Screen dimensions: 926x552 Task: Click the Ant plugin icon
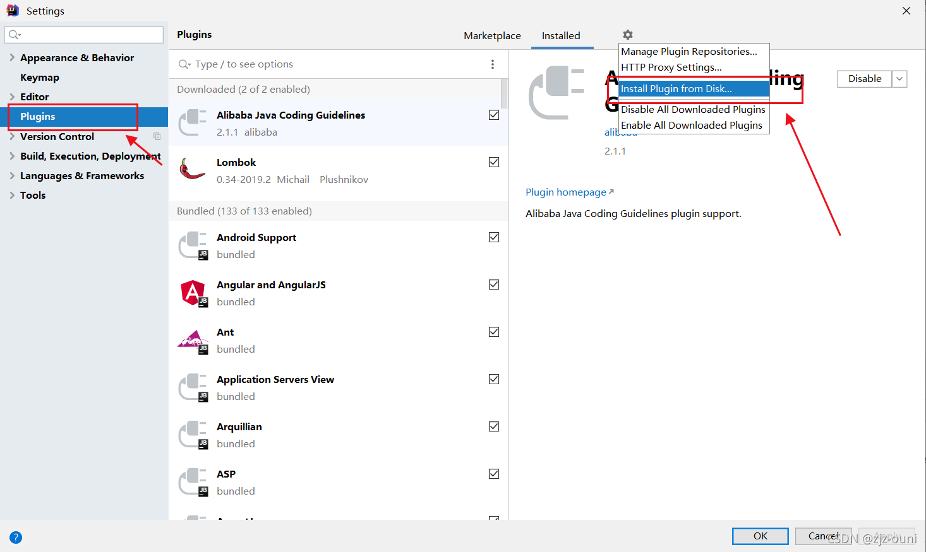coord(193,341)
